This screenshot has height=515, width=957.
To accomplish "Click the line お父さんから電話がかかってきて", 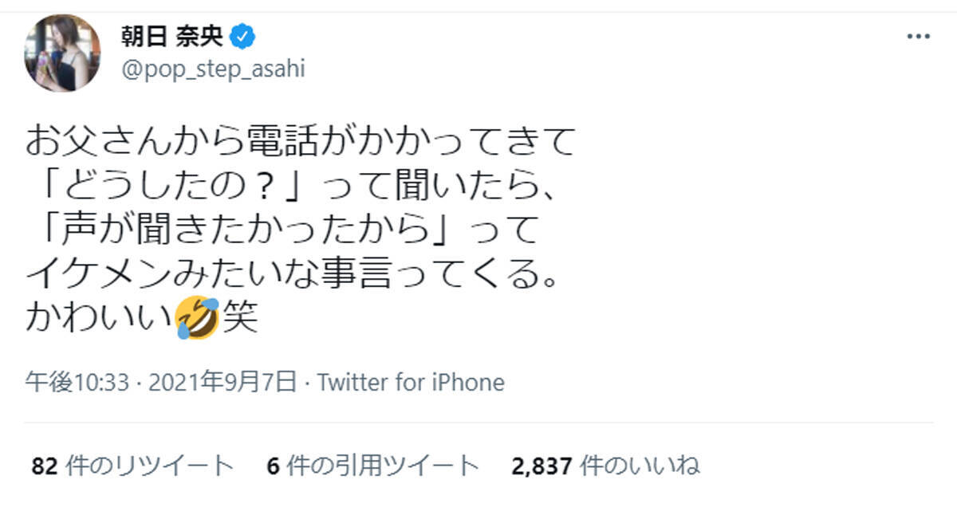I will tap(300, 143).
